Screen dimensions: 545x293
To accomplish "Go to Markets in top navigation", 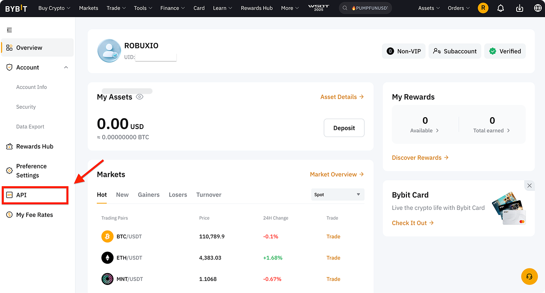I will (x=88, y=8).
